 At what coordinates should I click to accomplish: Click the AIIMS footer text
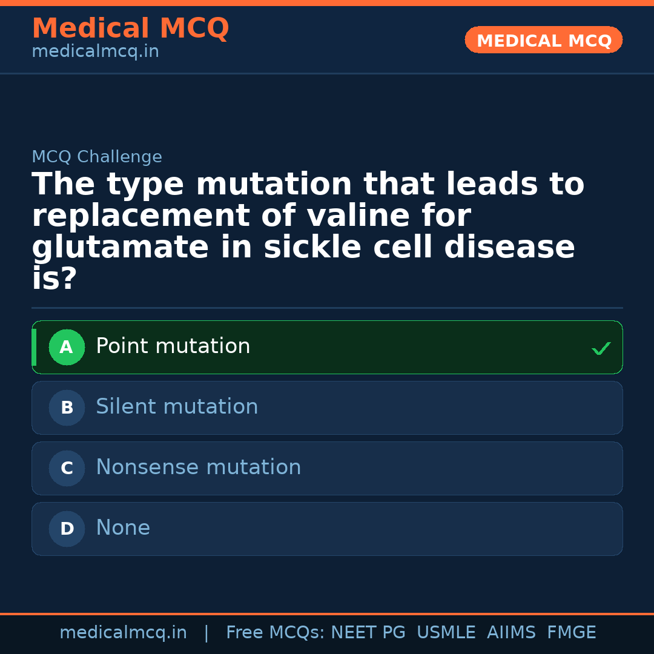(x=511, y=633)
